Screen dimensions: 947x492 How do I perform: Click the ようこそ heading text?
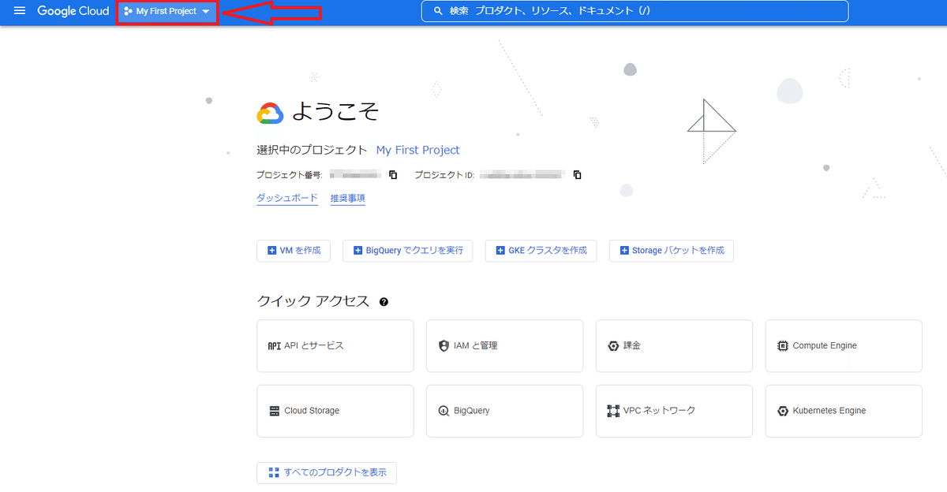tap(335, 113)
